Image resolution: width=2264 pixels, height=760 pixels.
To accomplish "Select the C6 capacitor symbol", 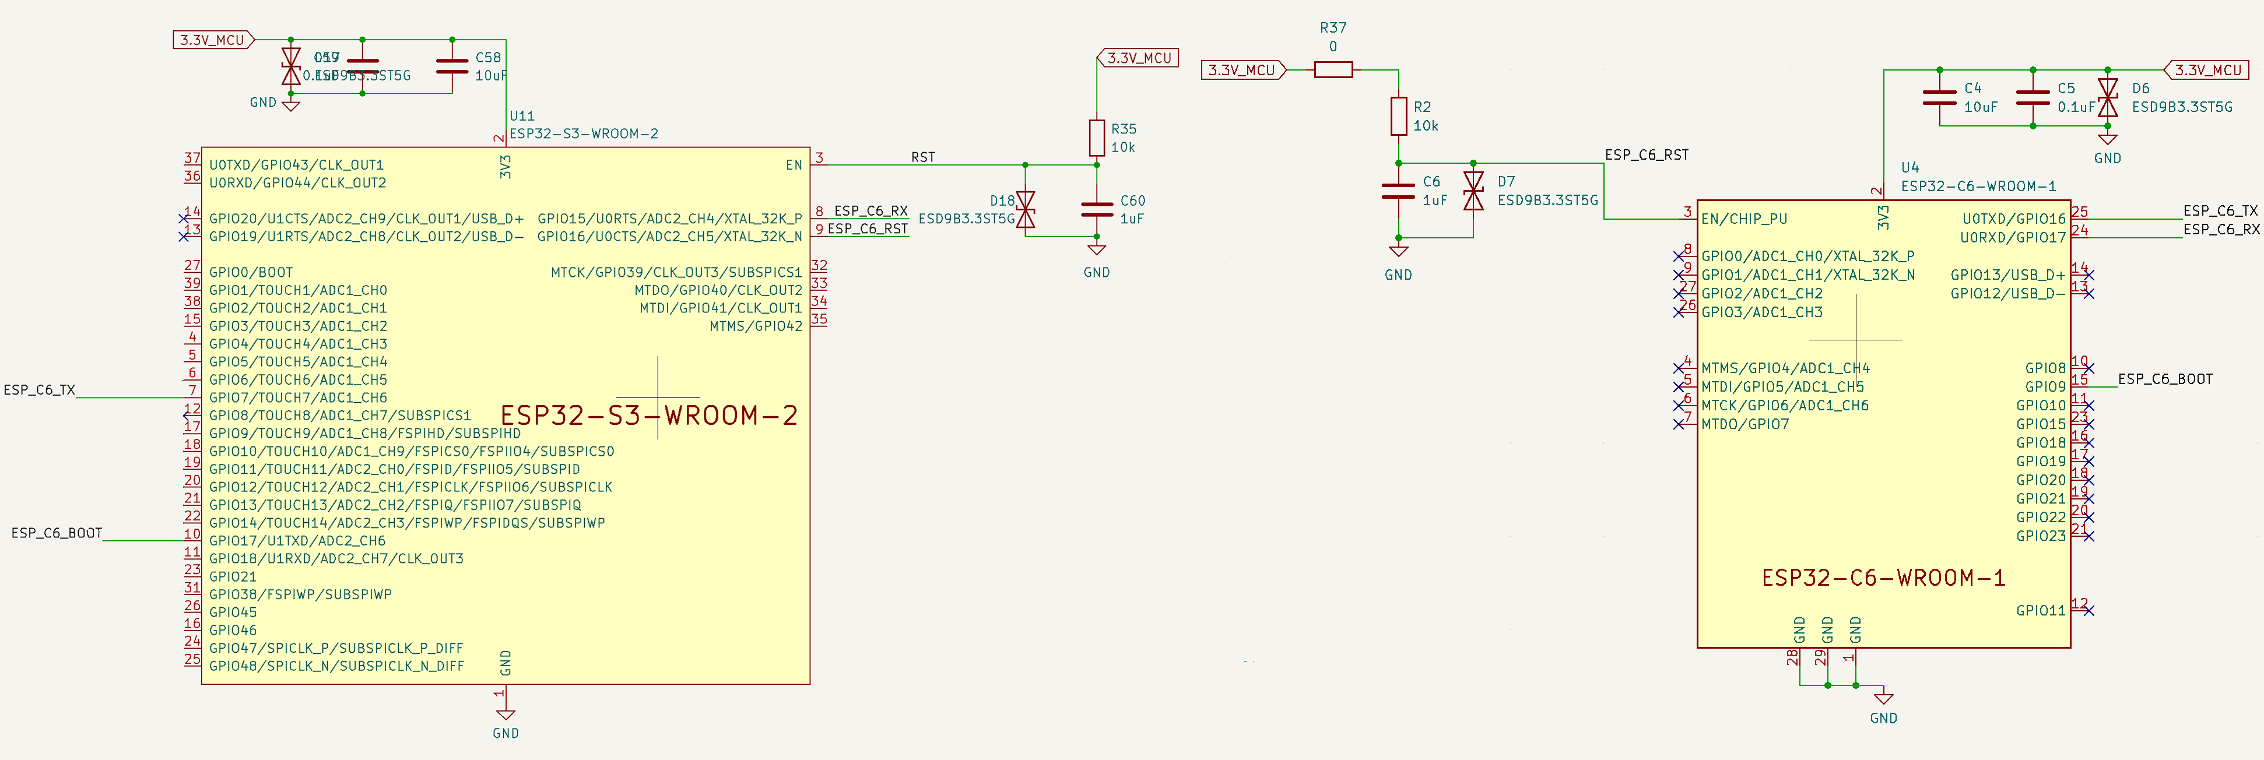I will coord(1398,191).
